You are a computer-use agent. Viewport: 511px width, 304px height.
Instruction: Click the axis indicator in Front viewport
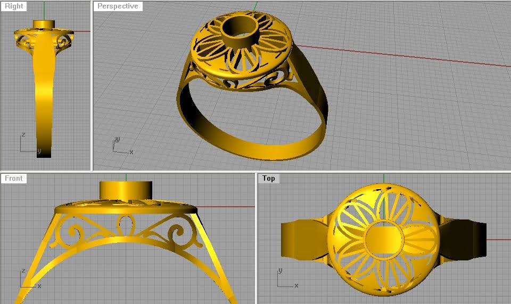[x=31, y=278]
